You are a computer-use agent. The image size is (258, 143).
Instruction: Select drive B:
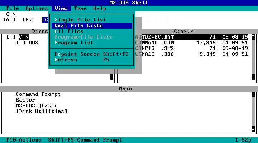tap(29, 20)
